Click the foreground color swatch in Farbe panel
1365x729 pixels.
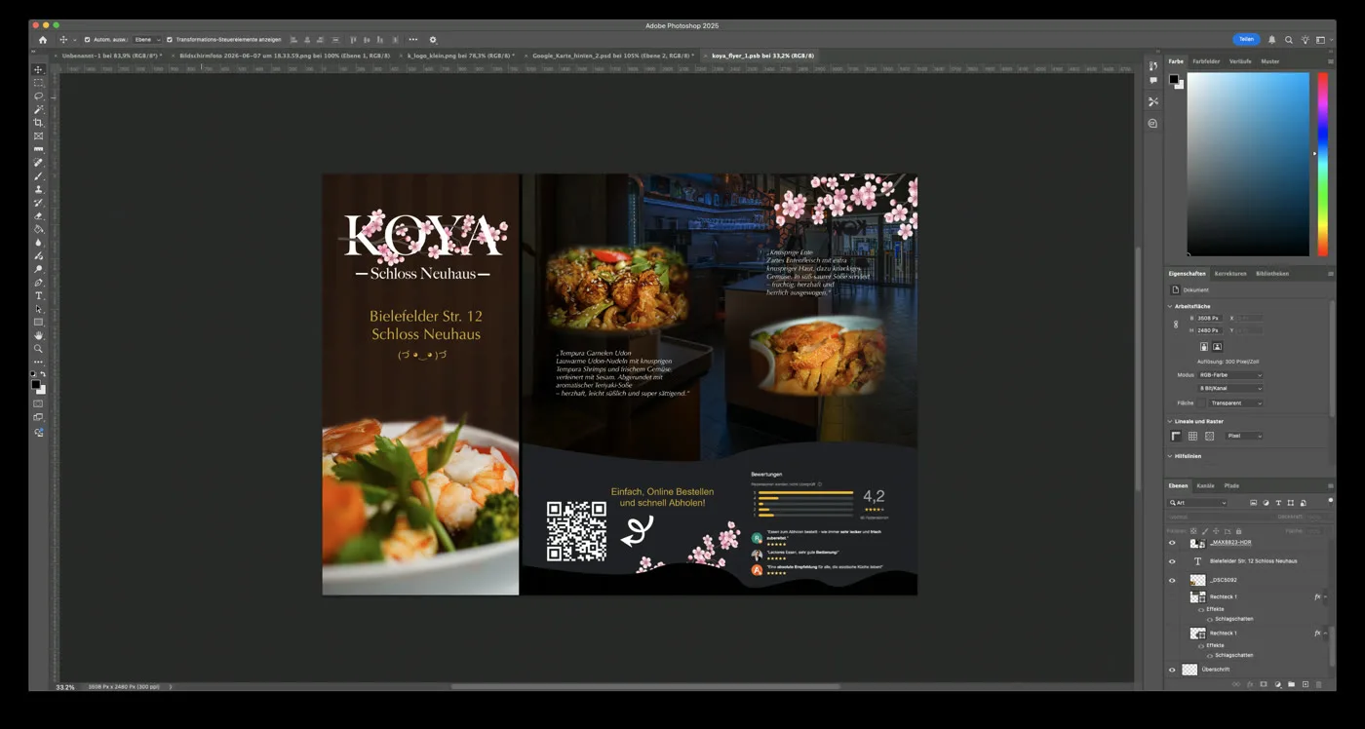coord(1174,80)
